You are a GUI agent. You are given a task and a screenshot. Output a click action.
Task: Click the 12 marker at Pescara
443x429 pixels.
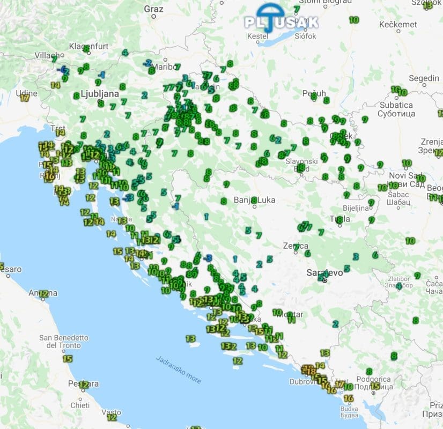point(83,384)
